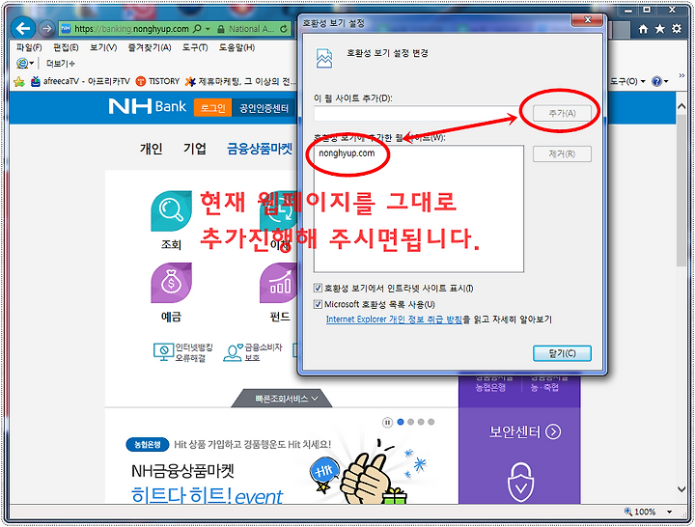
Task: Open the 보안센터 arrow link
Action: pos(554,431)
